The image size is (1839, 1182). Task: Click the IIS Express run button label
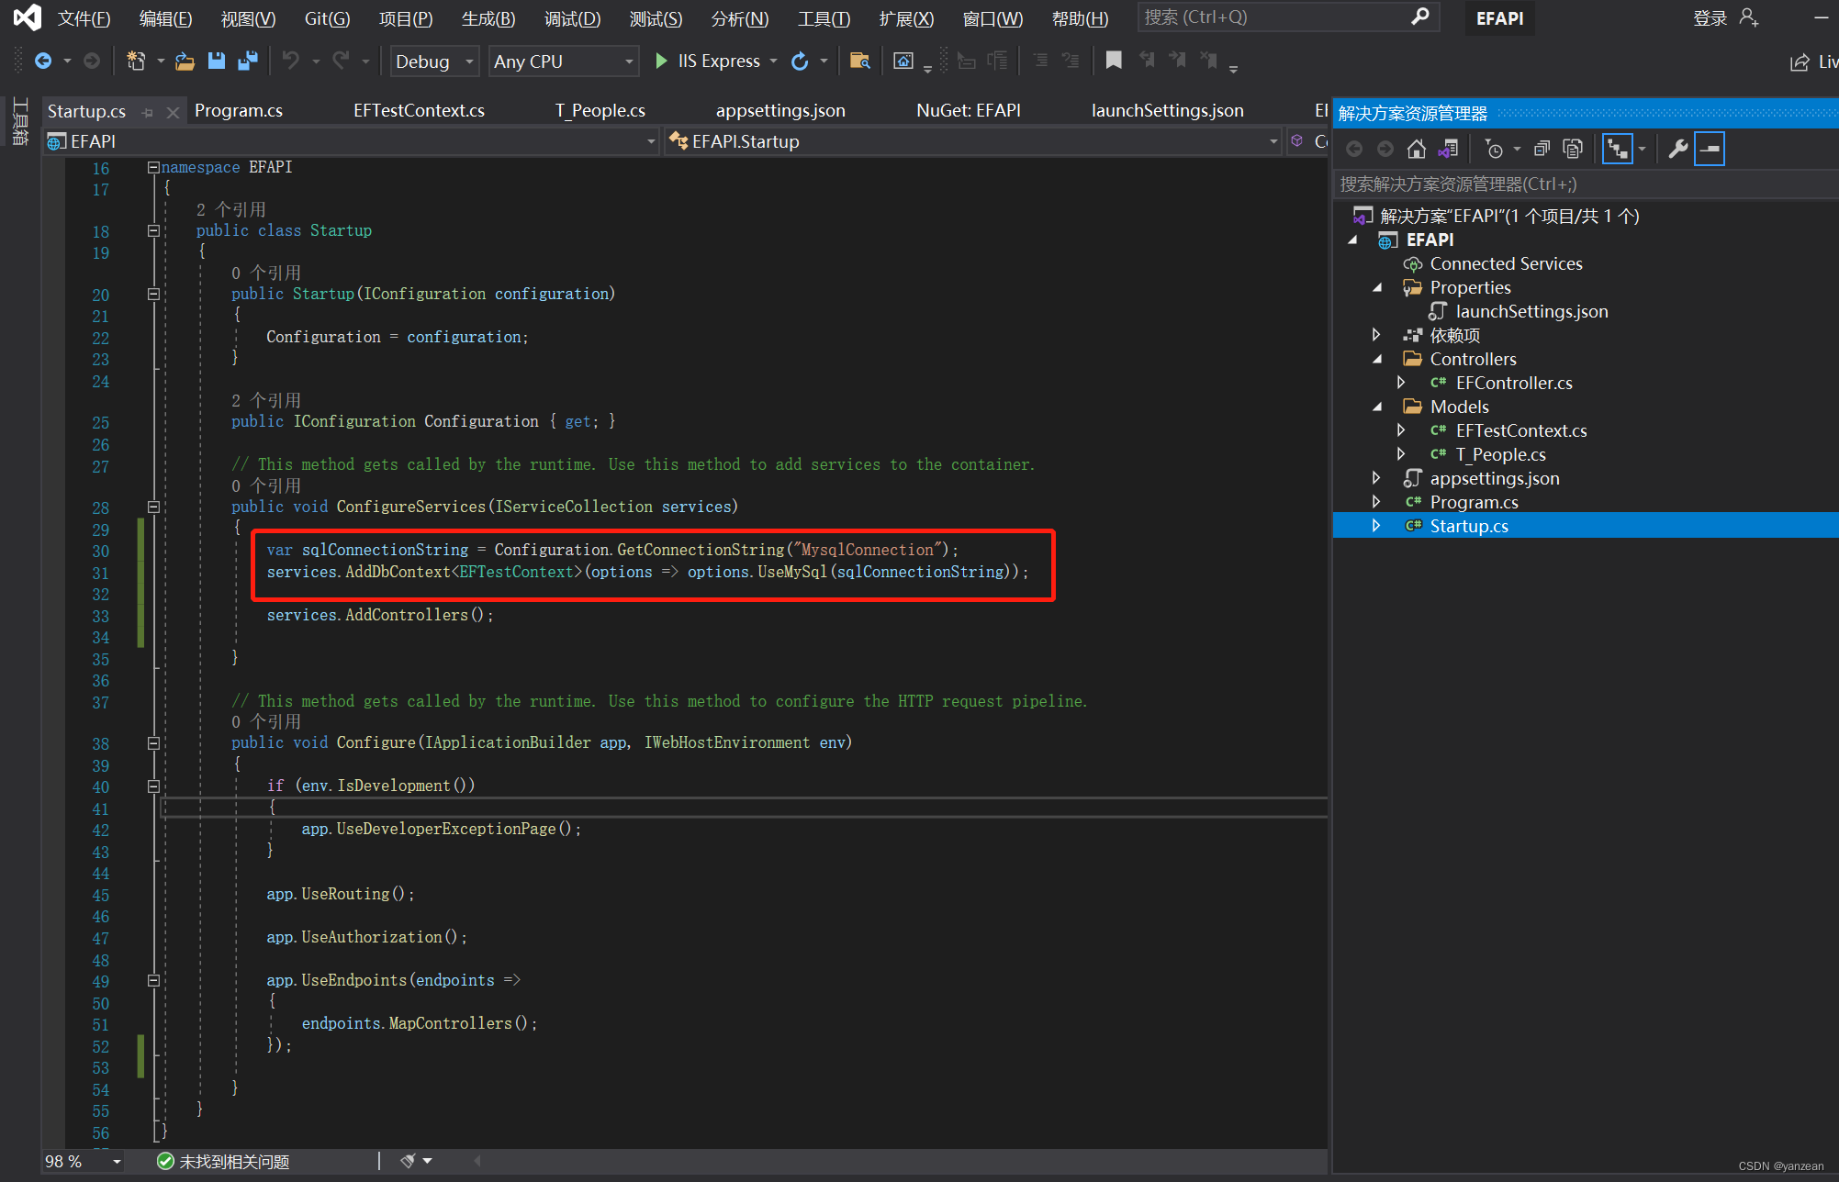719,61
